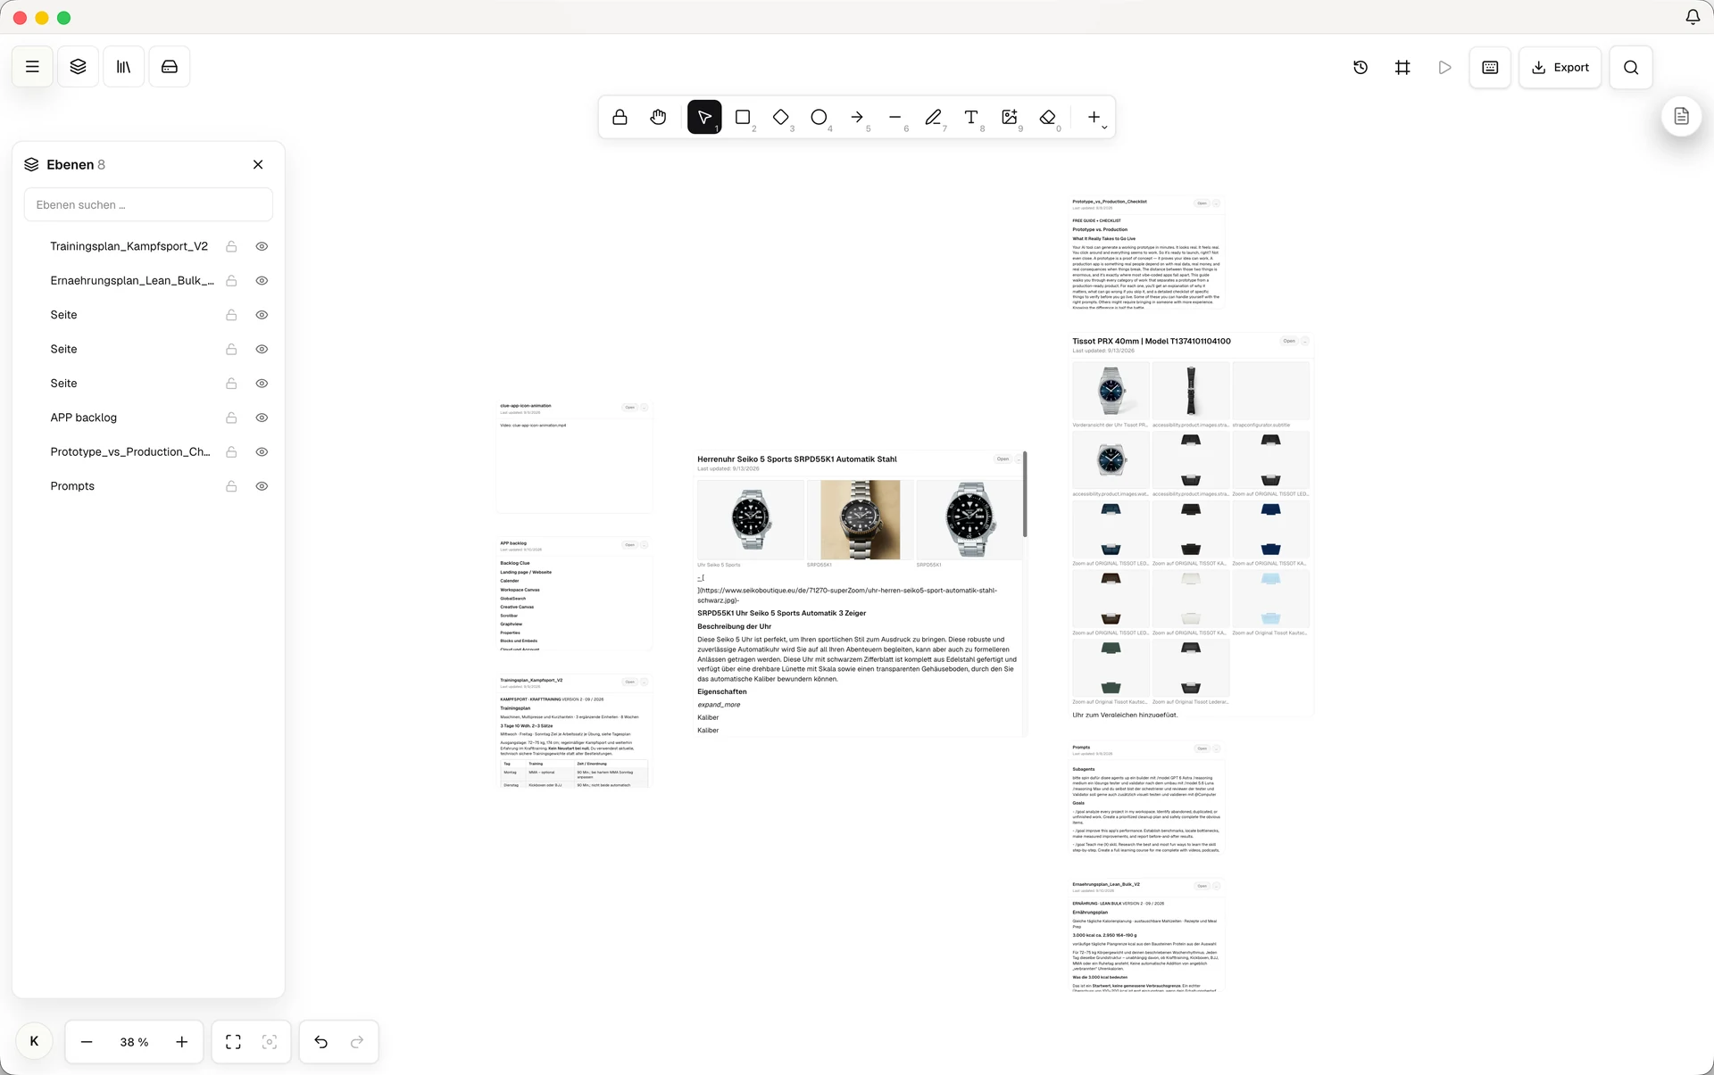Toggle the canvas lock tool
This screenshot has width=1714, height=1075.
620,117
